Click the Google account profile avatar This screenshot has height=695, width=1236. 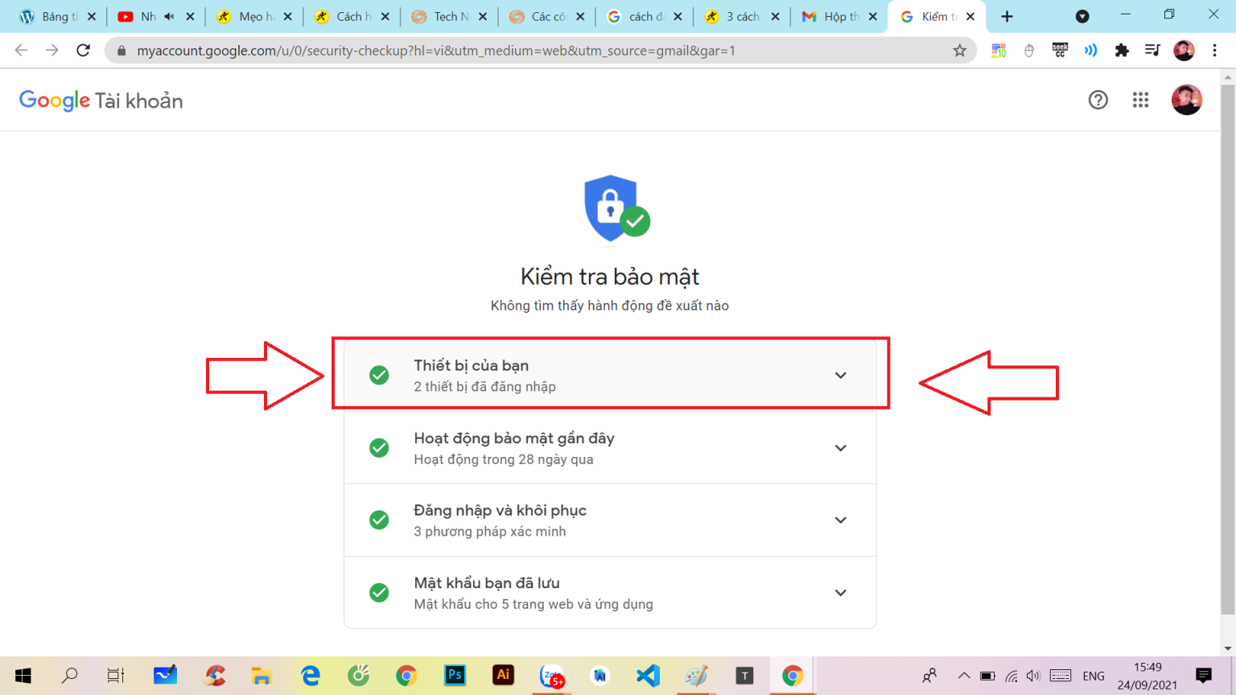pyautogui.click(x=1186, y=100)
